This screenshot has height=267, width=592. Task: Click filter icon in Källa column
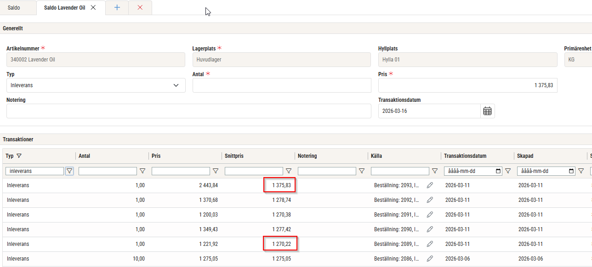coord(435,171)
